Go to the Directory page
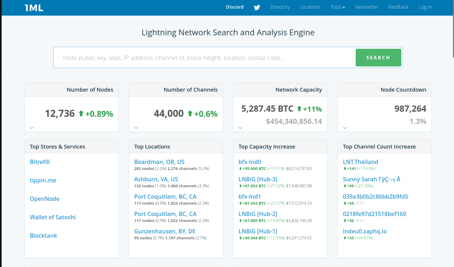This screenshot has width=454, height=267. pyautogui.click(x=280, y=7)
